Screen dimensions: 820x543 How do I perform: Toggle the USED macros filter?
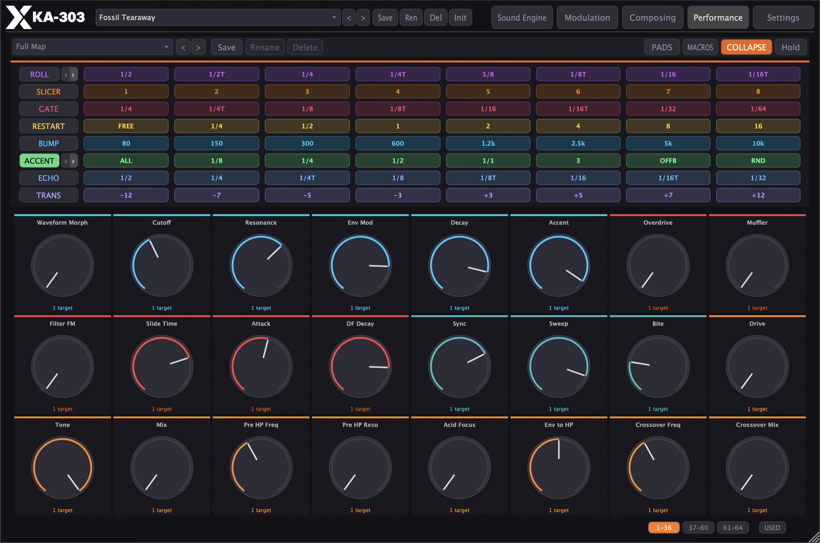pyautogui.click(x=772, y=527)
